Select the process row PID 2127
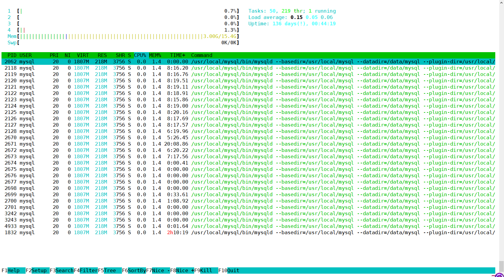Image resolution: width=504 pixels, height=277 pixels. tap(248, 125)
